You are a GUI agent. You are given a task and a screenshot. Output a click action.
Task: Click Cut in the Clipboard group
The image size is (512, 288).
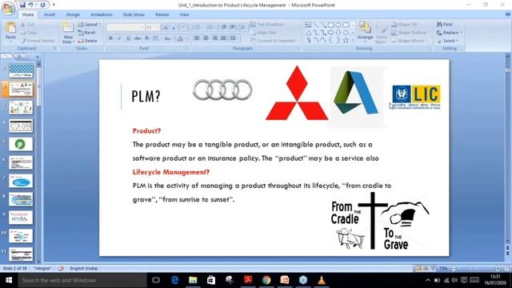27,25
